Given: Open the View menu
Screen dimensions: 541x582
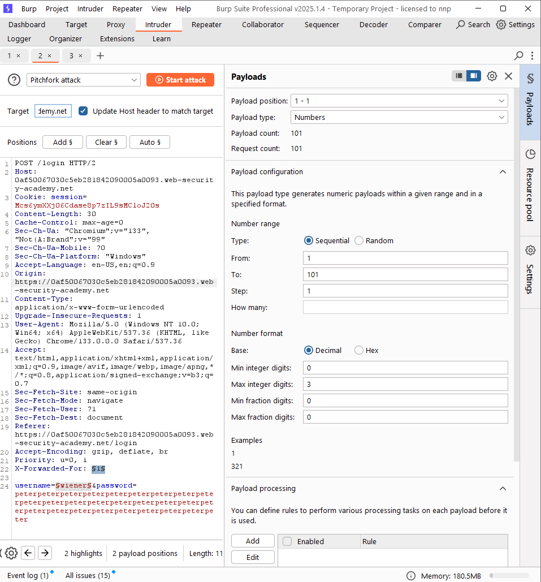Looking at the screenshot, I should [159, 8].
